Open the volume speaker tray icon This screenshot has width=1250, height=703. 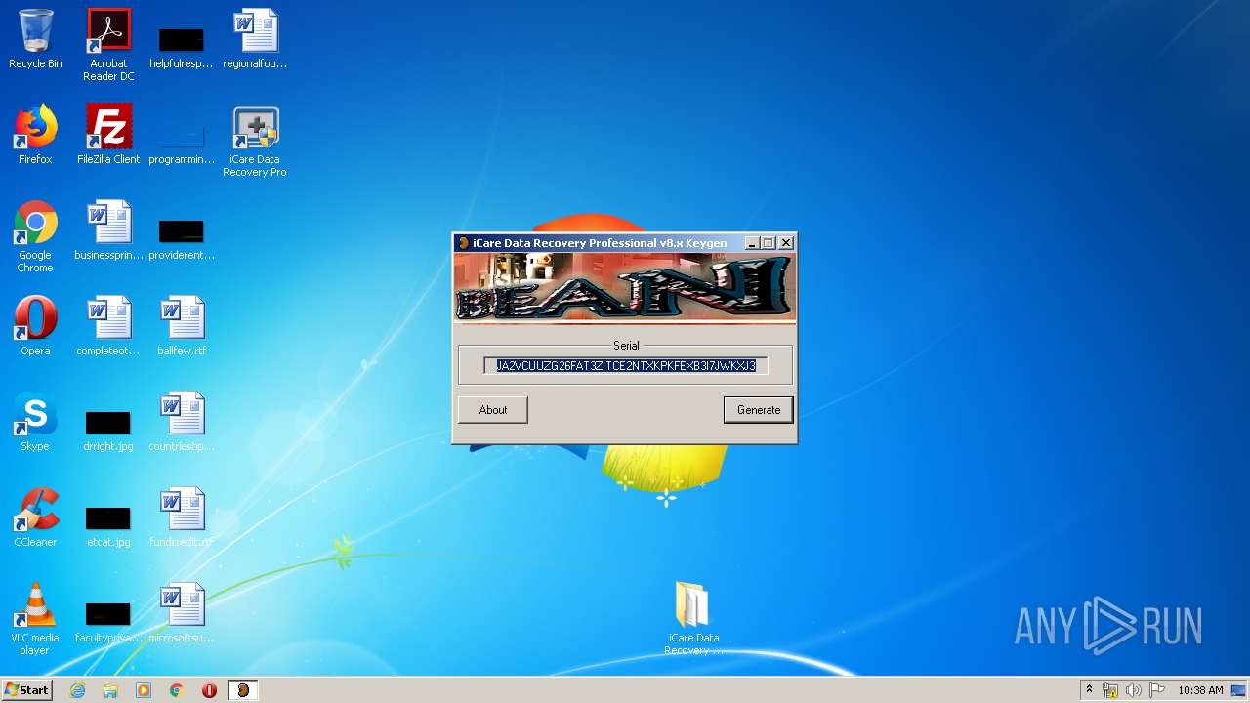point(1133,690)
